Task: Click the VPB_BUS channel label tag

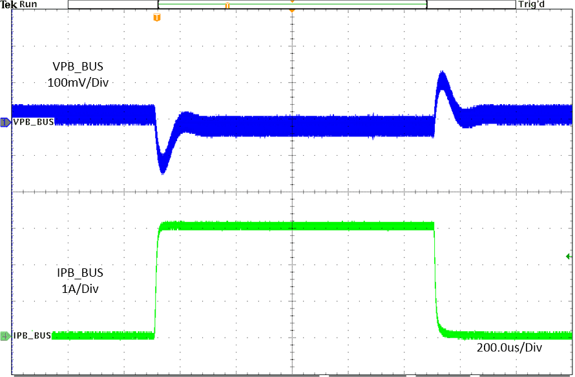Action: [x=33, y=122]
